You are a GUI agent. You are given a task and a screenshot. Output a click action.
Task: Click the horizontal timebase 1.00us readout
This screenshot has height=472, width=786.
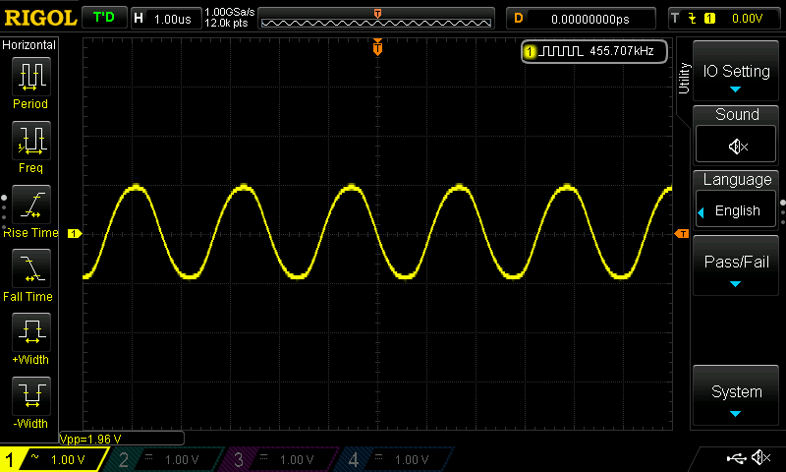(x=173, y=19)
